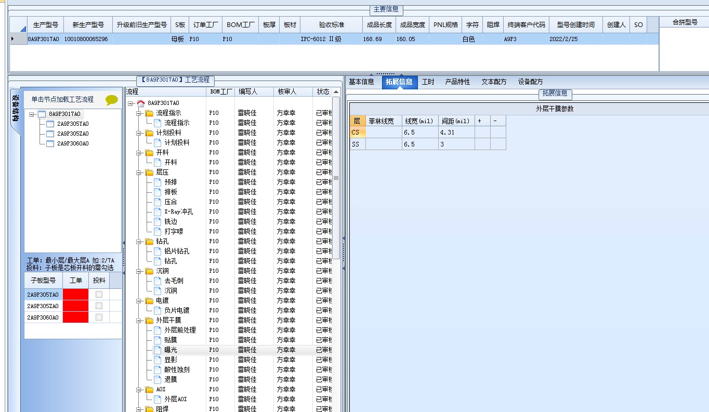Viewport: 709px width, 412px height.
Task: Click the document icon next to 压合
Action: pos(157,202)
